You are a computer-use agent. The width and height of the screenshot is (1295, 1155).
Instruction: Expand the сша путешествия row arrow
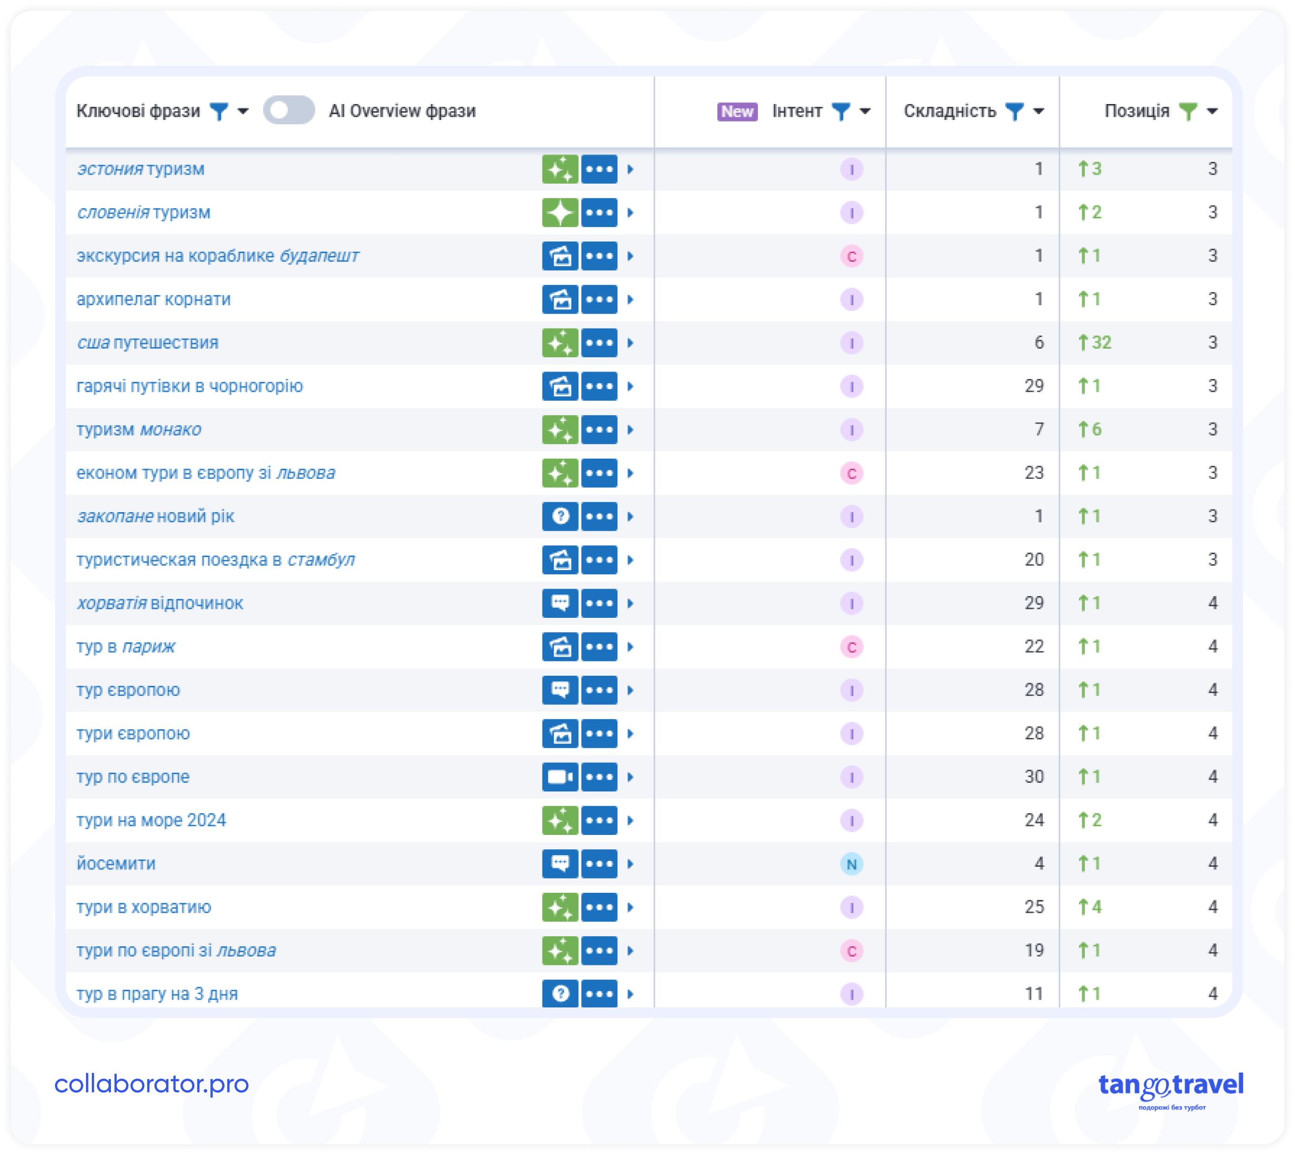(x=630, y=343)
